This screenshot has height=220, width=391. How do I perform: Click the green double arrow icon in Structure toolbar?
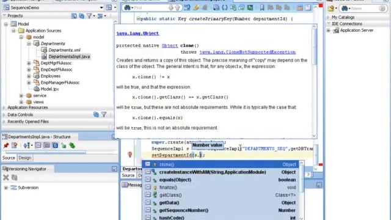pos(72,145)
